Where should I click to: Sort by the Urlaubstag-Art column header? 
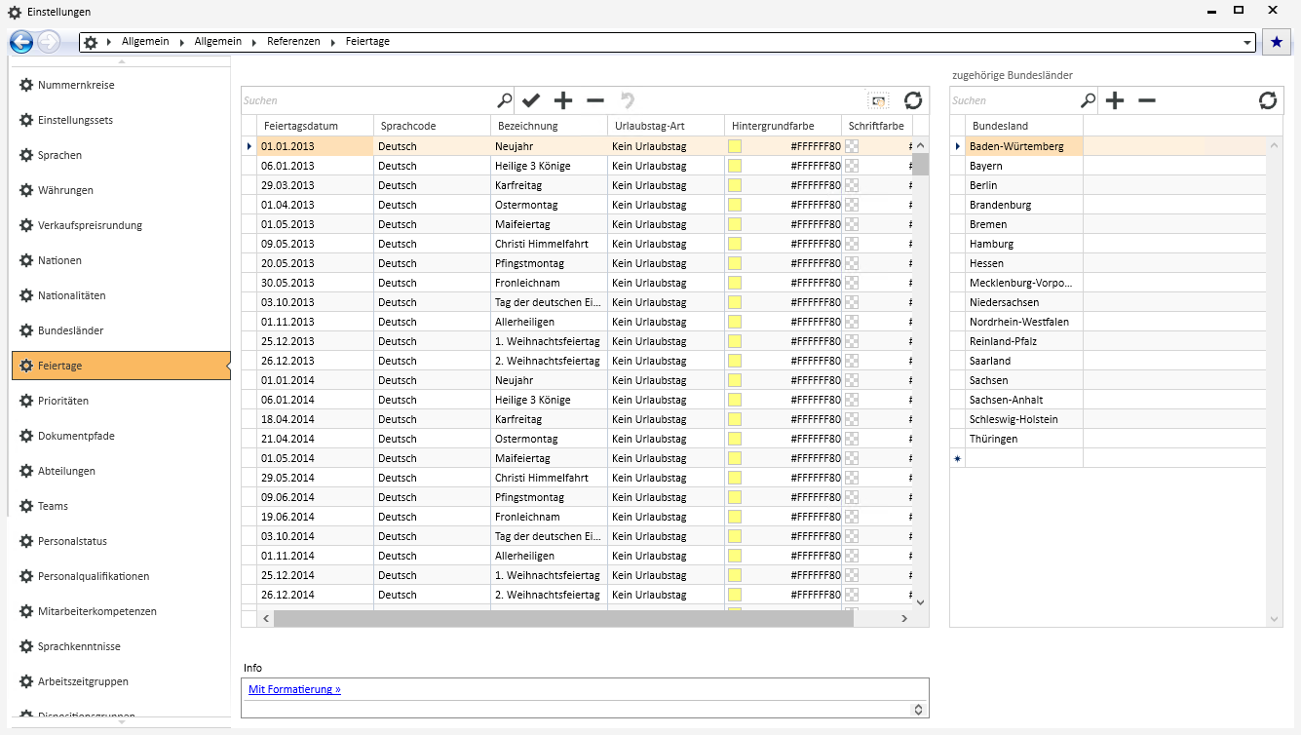[667, 126]
